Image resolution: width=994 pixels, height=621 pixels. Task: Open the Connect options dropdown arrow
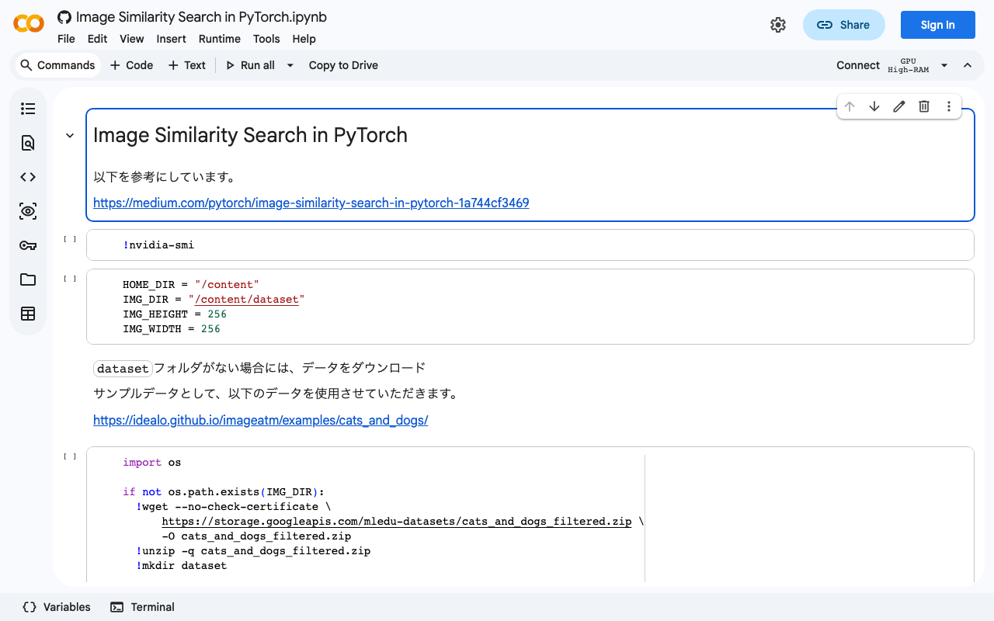pos(944,65)
